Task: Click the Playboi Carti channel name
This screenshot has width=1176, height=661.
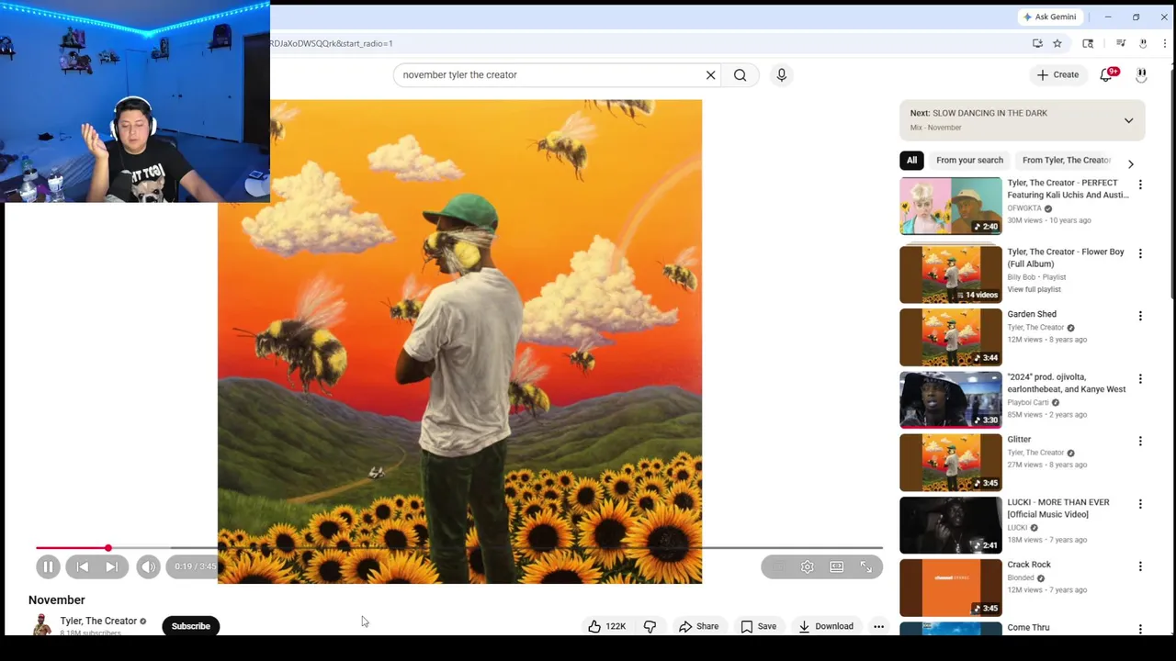Action: pyautogui.click(x=1027, y=402)
